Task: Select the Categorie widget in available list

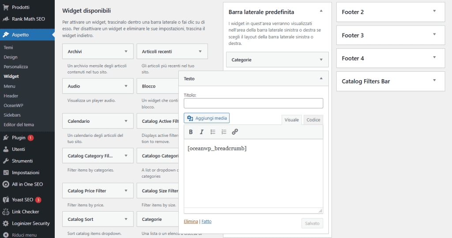Action: 158,220
